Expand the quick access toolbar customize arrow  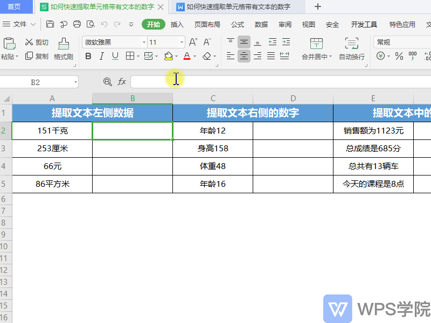(131, 25)
